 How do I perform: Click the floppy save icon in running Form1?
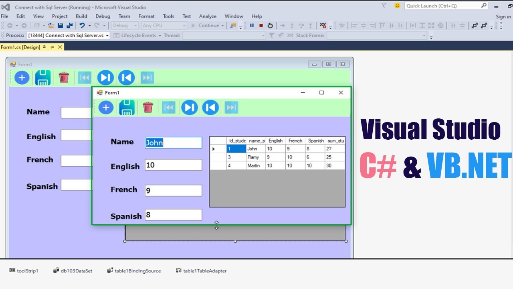[x=127, y=108]
